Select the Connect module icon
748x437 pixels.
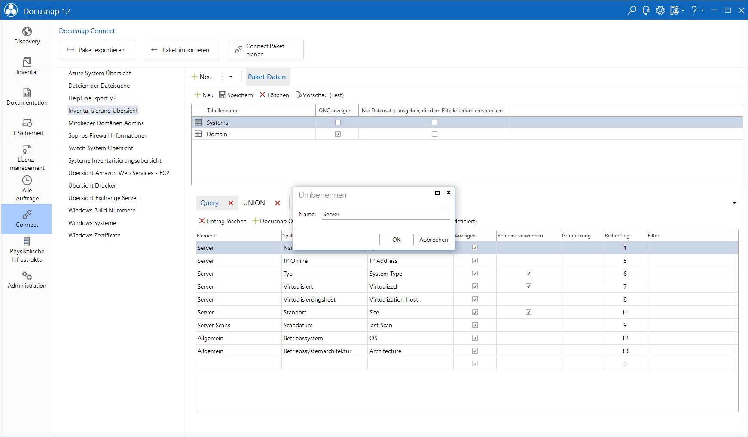point(27,218)
